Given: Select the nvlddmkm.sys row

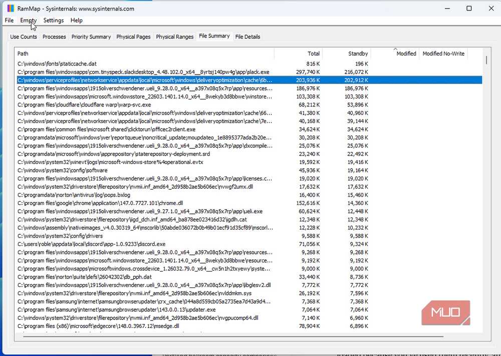Looking at the screenshot, I should pos(249,293).
